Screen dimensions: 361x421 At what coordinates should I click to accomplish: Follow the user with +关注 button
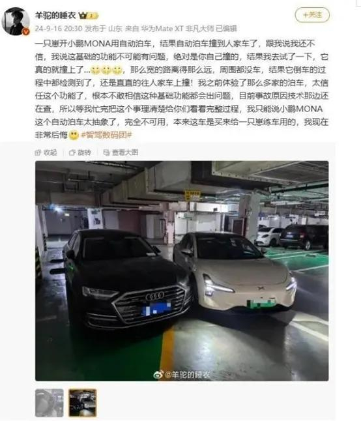(312, 15)
